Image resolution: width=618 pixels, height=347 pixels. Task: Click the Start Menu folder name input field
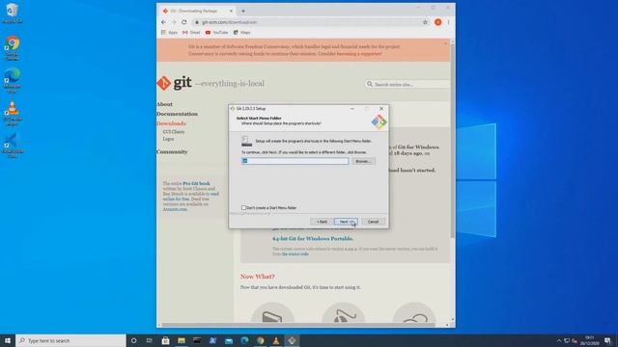[x=295, y=161]
